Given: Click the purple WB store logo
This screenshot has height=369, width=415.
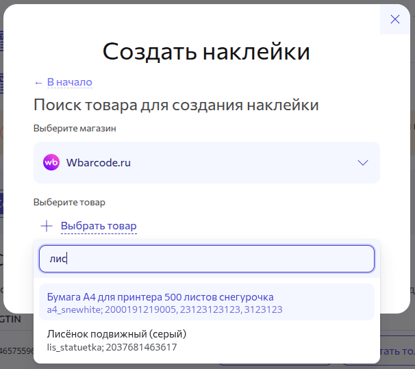Looking at the screenshot, I should coord(51,163).
